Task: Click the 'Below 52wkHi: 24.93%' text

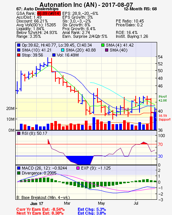Action: [37, 32]
